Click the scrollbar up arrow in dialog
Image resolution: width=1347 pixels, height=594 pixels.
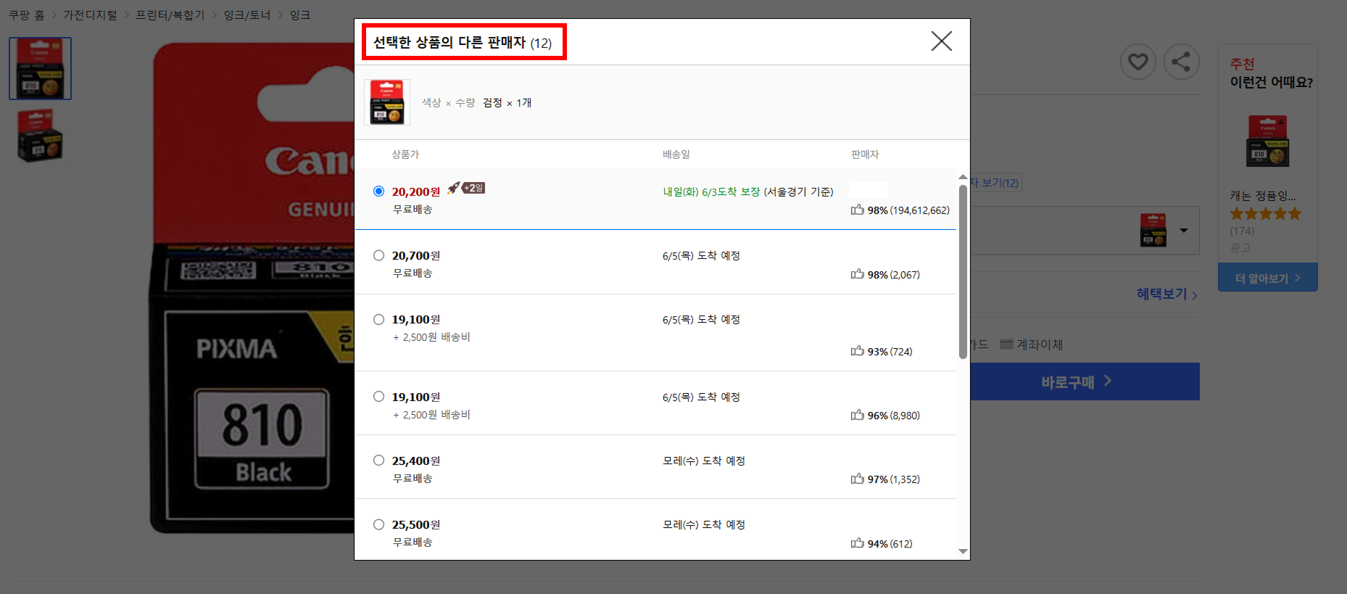[x=963, y=177]
